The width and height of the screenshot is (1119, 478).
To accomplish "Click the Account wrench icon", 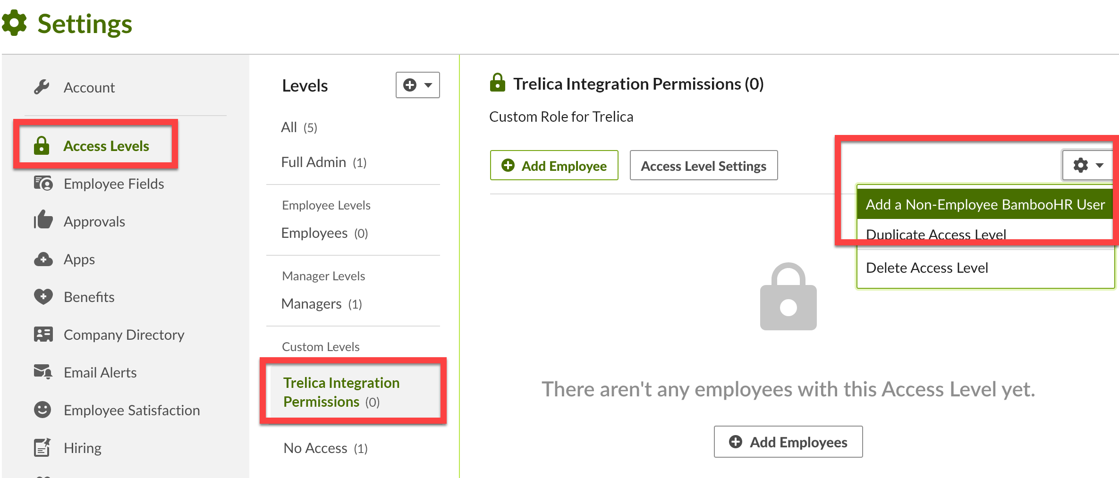I will [x=42, y=87].
